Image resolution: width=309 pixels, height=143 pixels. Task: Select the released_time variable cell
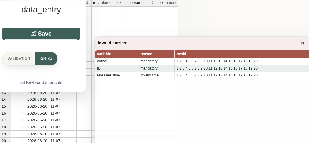point(117,75)
